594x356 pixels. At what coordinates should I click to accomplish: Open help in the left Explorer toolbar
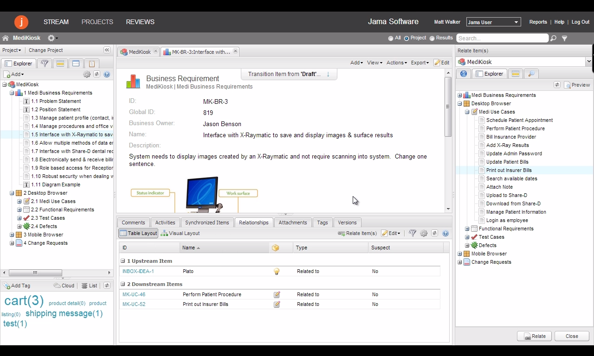pyautogui.click(x=107, y=74)
